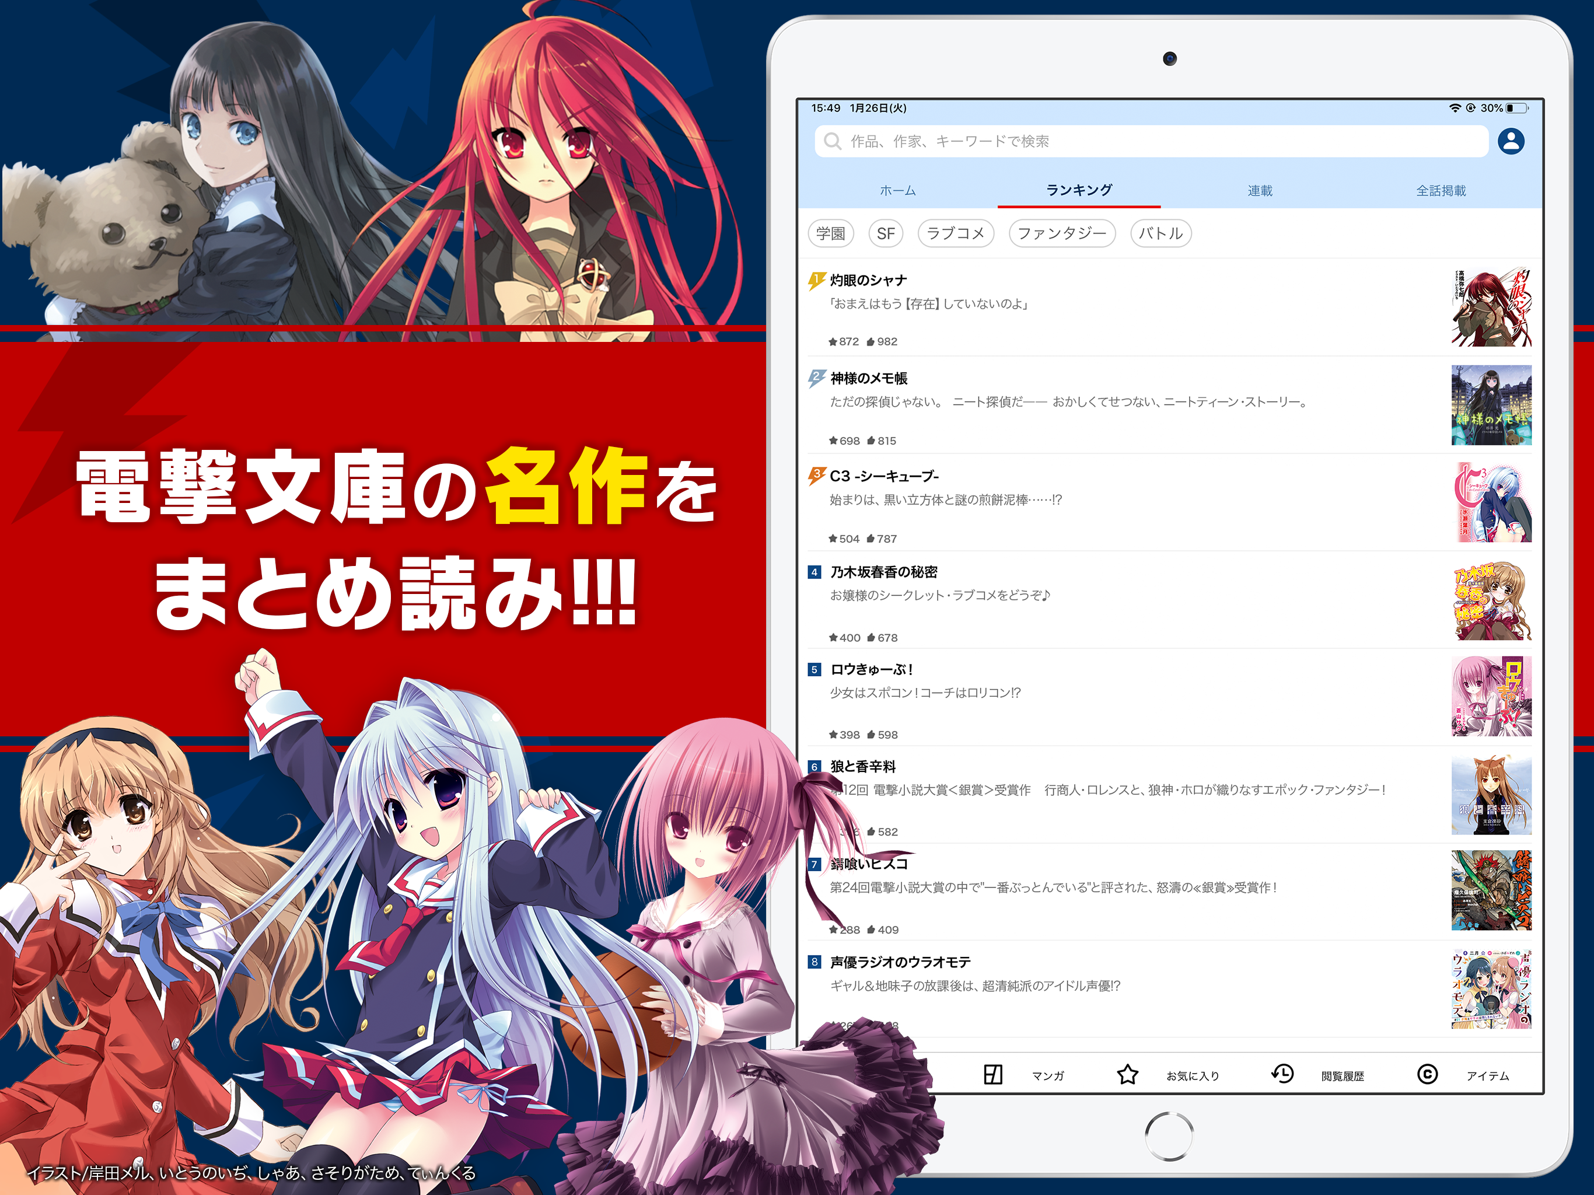
Task: Click the keyword search field
Action: click(1153, 141)
